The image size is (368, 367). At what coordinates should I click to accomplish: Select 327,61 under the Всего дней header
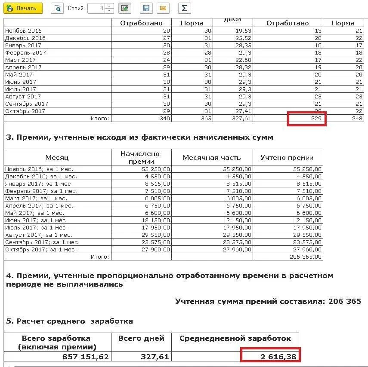point(141,356)
